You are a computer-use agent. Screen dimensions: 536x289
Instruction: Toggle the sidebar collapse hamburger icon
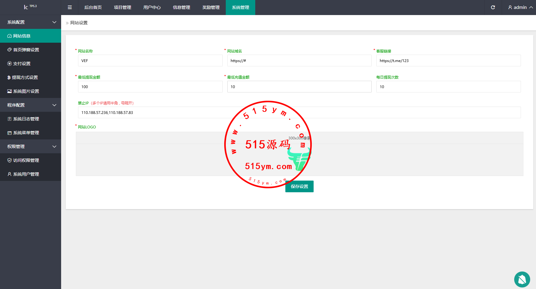[x=70, y=7]
